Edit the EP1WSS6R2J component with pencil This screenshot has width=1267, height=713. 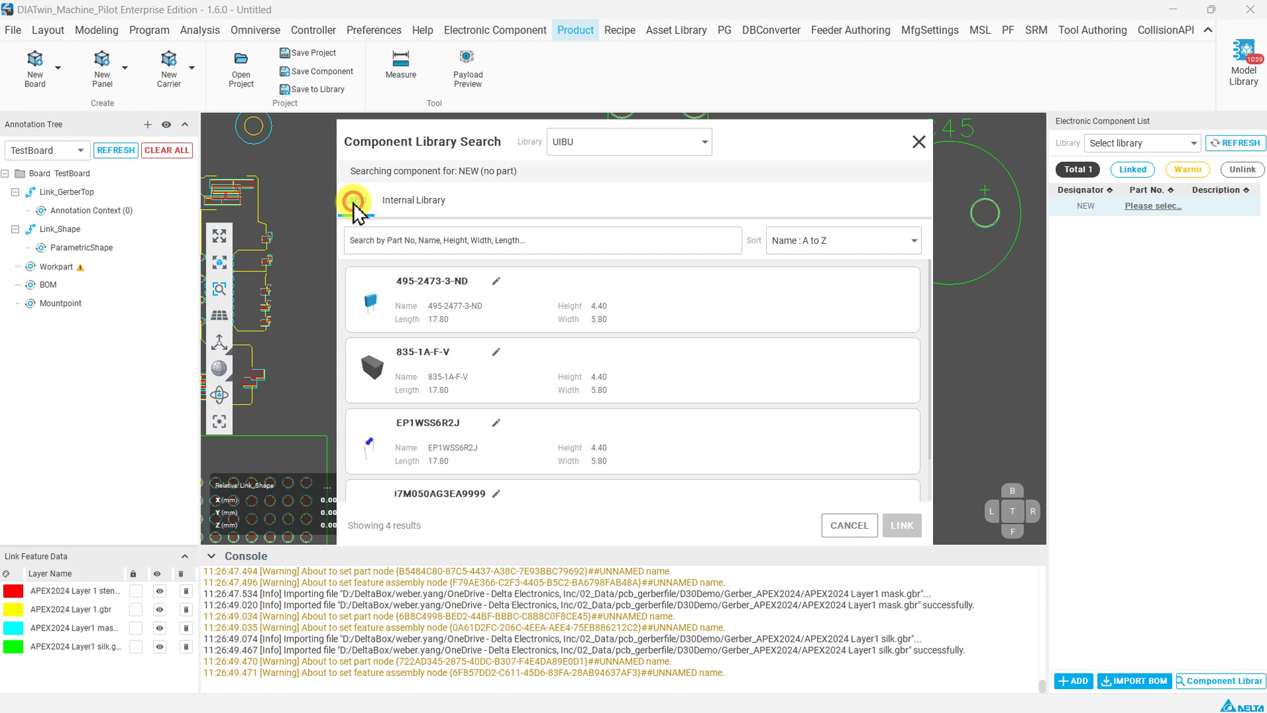pyautogui.click(x=496, y=423)
